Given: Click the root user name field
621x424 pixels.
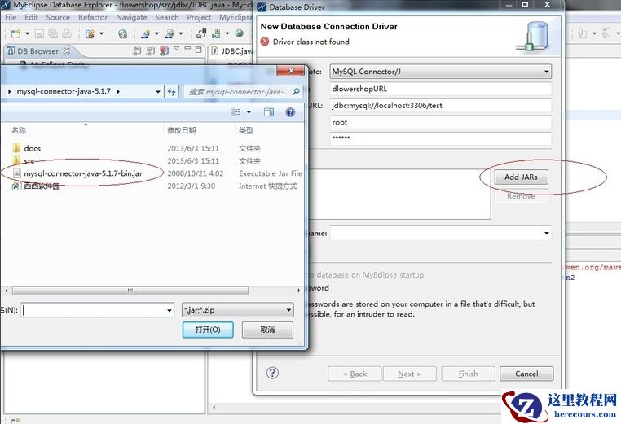Looking at the screenshot, I should 440,122.
